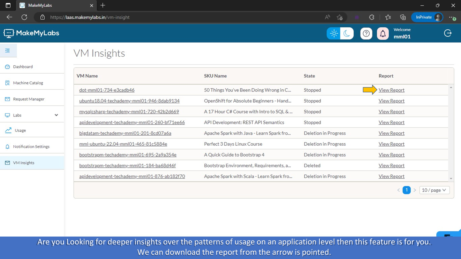
Task: Open the ubuntu18.04-techademy-mml01-946-8dab9134 VM link
Action: pyautogui.click(x=129, y=101)
